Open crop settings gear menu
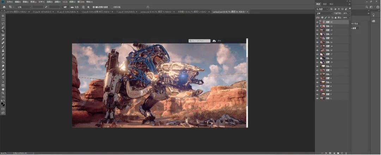 [89, 7]
